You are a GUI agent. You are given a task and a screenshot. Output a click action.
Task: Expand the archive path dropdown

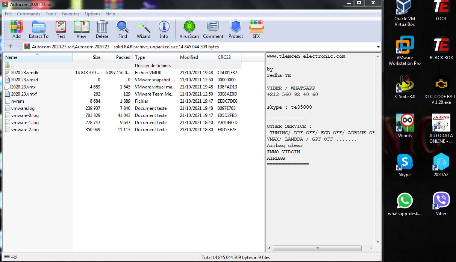[x=378, y=47]
